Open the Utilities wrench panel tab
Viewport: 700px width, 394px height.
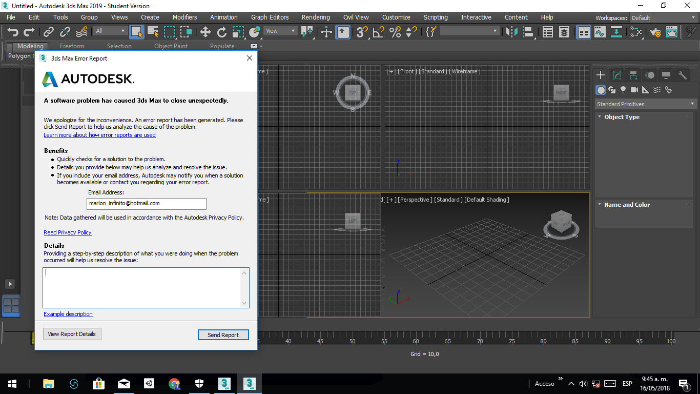[x=683, y=75]
